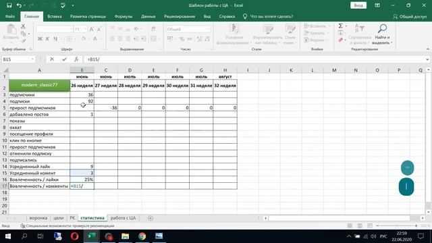This screenshot has width=432, height=243.
Task: Adjust the zoom slider in the status bar
Action: tap(397, 225)
